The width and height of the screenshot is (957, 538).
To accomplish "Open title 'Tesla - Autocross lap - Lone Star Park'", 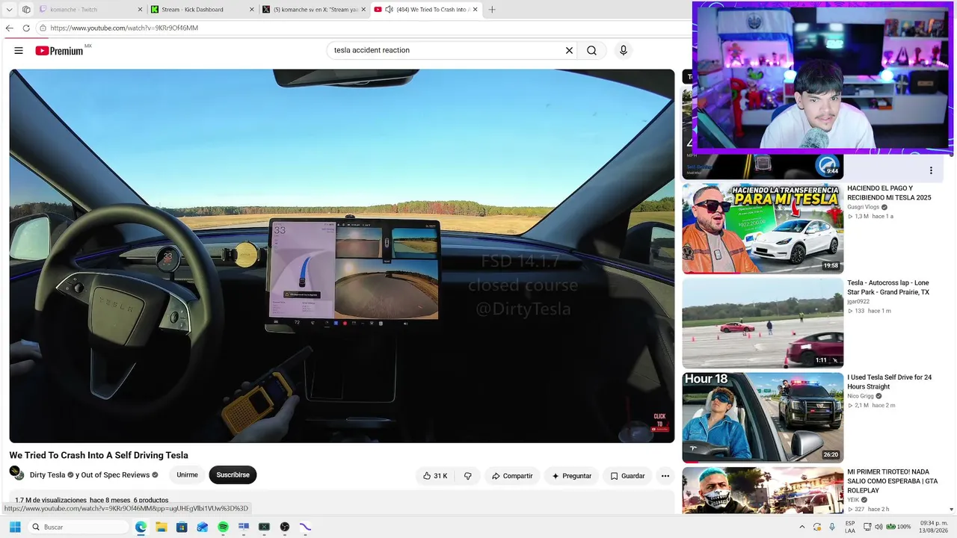I will 888,288.
